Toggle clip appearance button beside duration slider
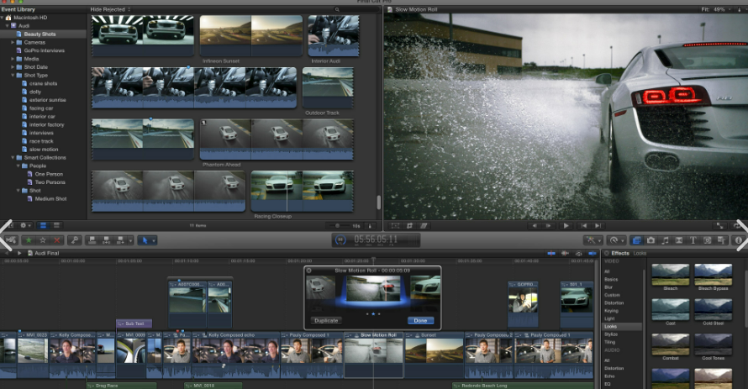Screen dimensions: 748x389 point(370,225)
